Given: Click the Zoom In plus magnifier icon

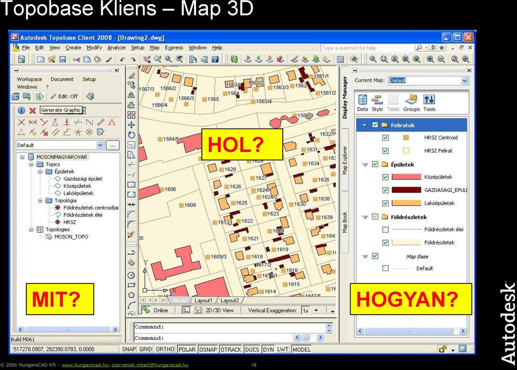Looking at the screenshot, I should [430, 59].
